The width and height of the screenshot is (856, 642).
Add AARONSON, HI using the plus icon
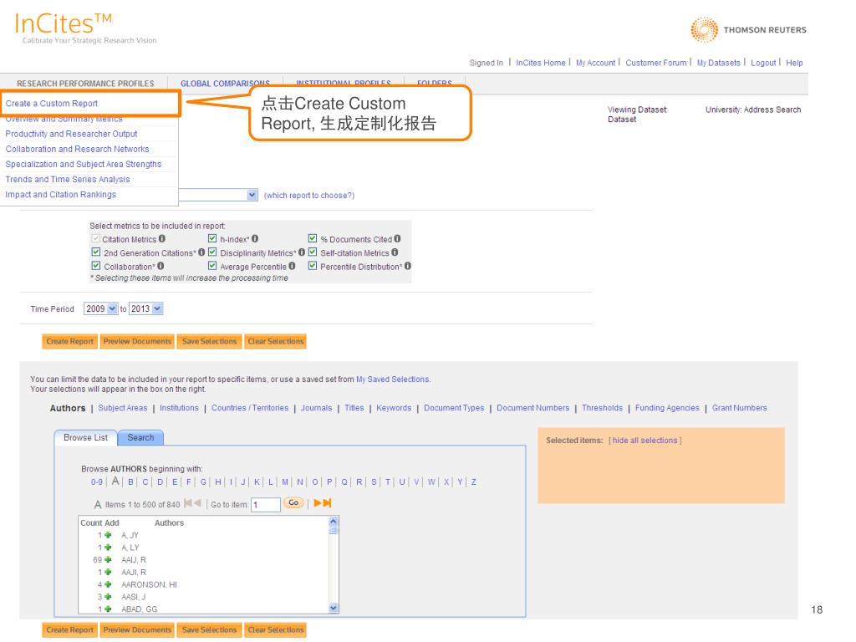pyautogui.click(x=108, y=584)
